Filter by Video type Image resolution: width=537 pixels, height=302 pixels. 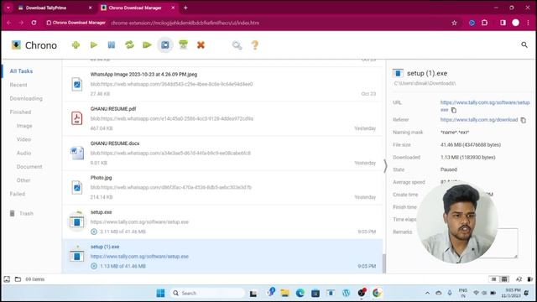point(23,139)
